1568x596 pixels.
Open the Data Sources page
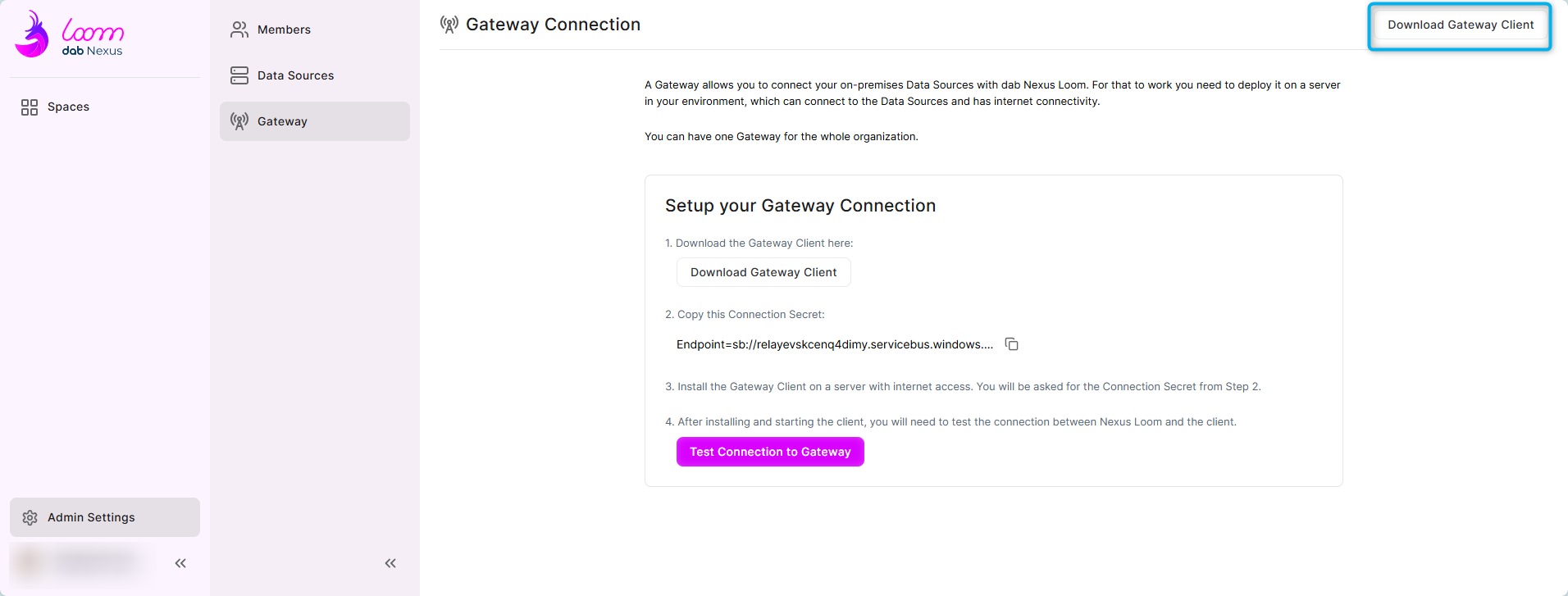pos(295,75)
